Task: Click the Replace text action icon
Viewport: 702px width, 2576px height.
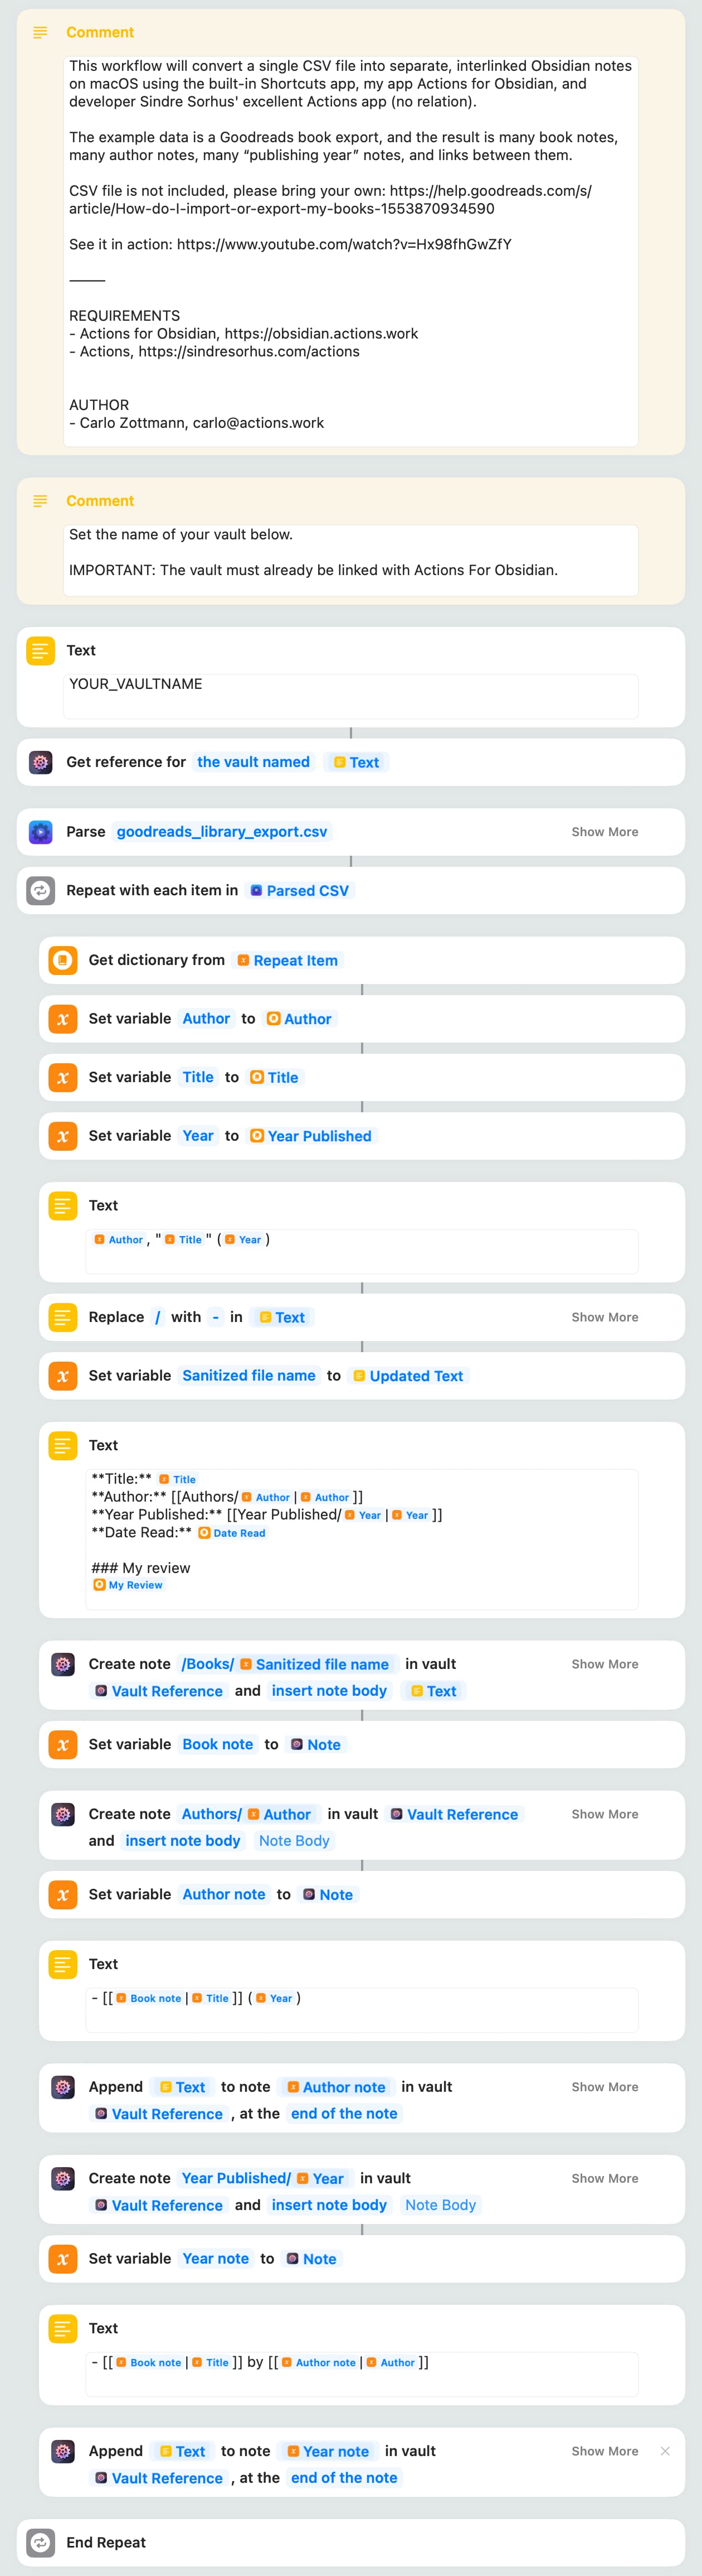Action: click(63, 1317)
